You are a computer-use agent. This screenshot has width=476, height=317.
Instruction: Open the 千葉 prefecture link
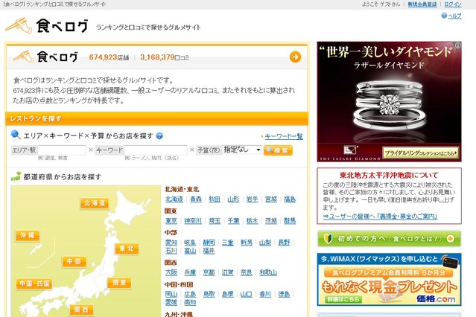coord(233,221)
